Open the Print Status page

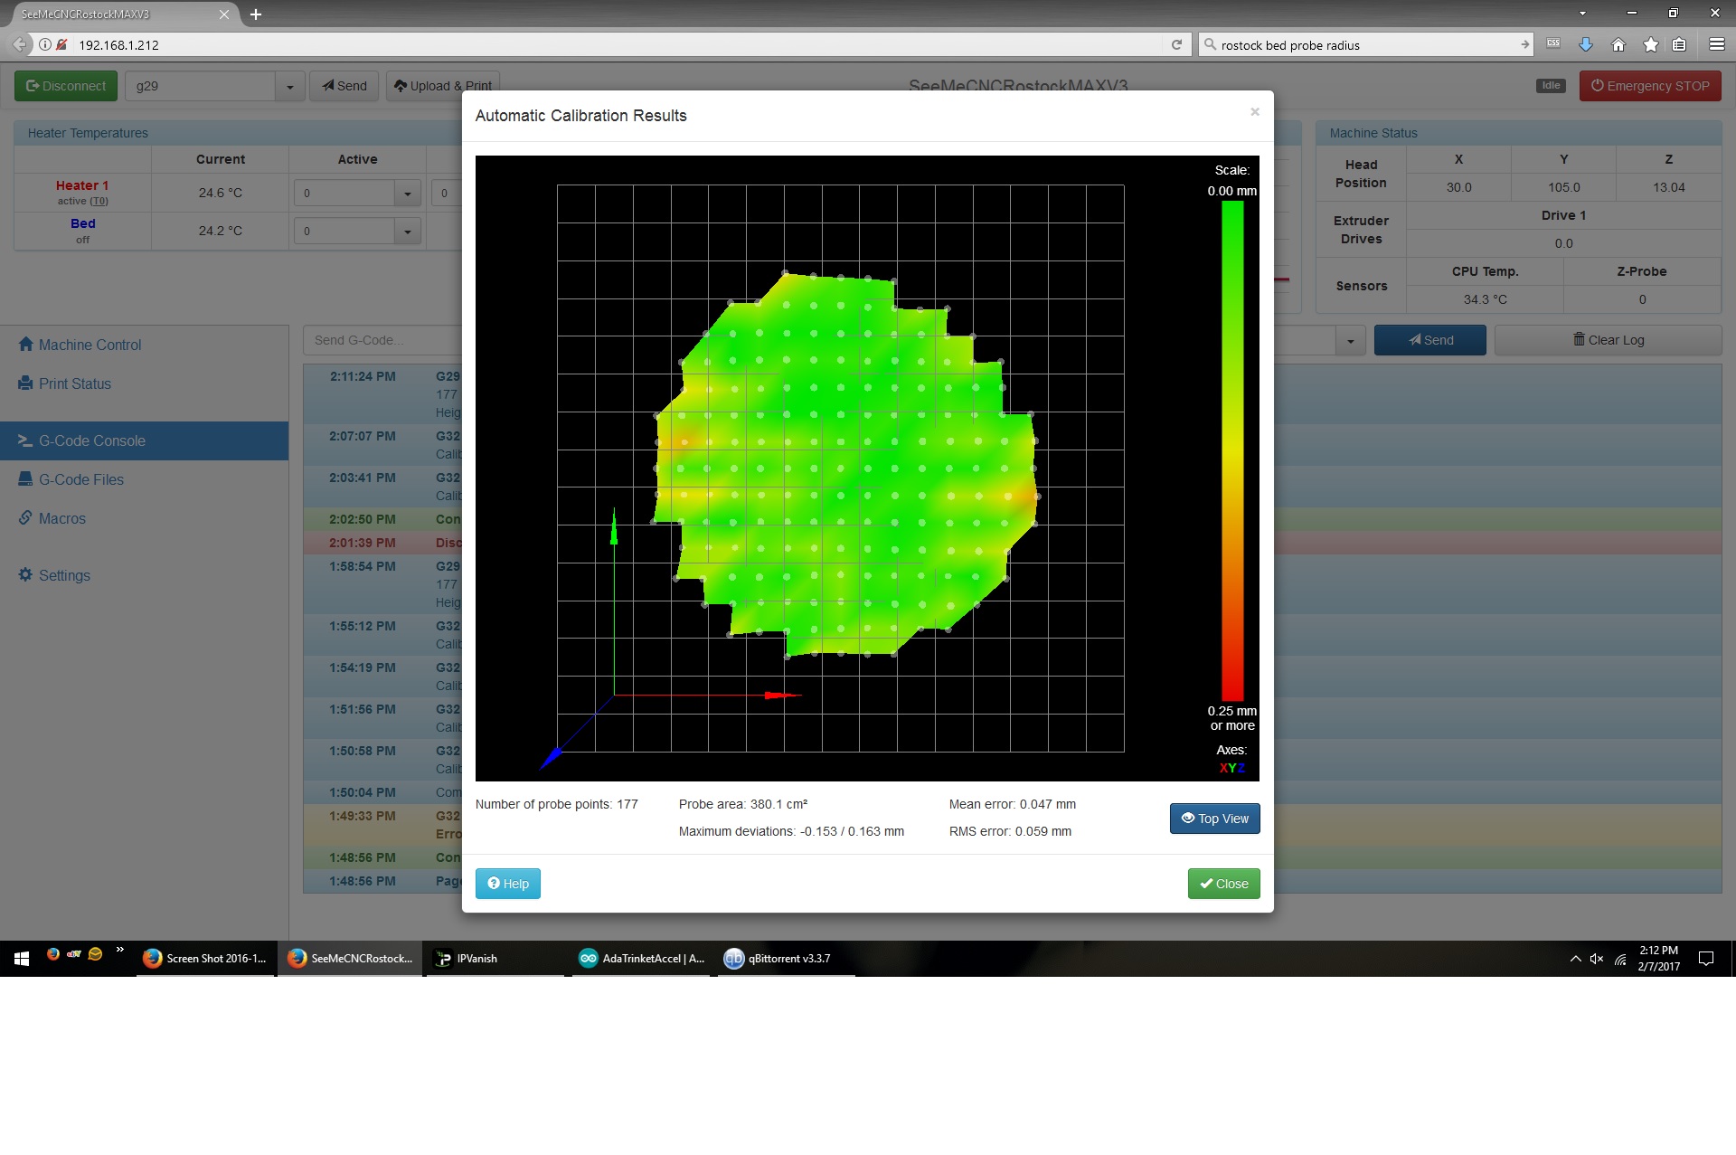(74, 383)
